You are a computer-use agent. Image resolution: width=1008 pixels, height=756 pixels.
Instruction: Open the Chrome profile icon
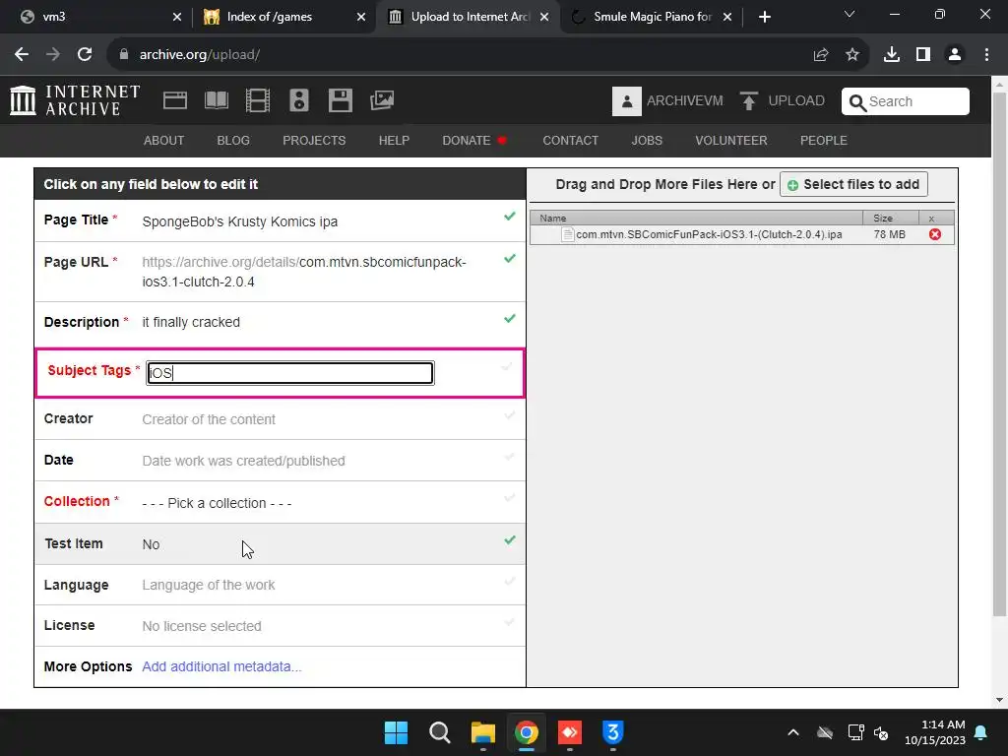(x=955, y=55)
